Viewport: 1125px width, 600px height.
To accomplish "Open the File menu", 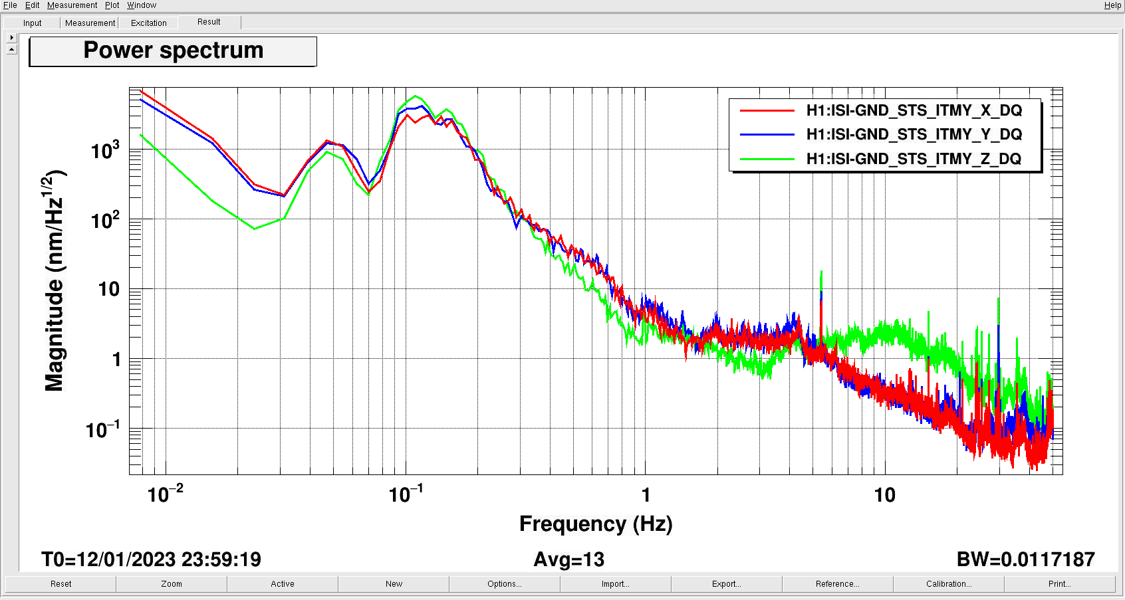I will pos(11,5).
